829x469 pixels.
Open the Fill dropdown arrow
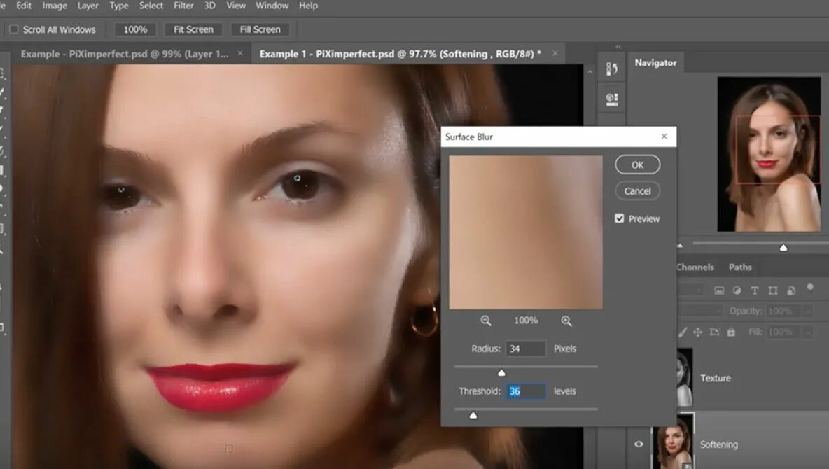[x=807, y=332]
